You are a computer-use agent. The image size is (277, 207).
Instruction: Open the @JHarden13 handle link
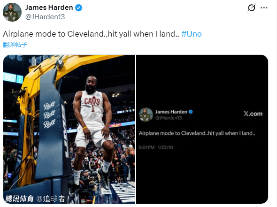(x=45, y=17)
